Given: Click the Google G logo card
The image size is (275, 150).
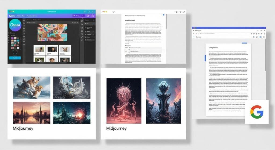Looking at the screenshot, I should click(256, 112).
